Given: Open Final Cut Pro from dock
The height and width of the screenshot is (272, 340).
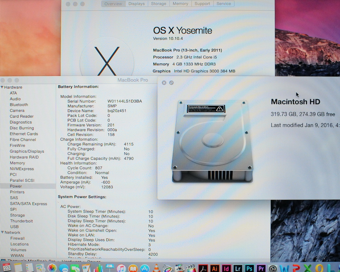Looking at the screenshot, I should [x=191, y=268].
